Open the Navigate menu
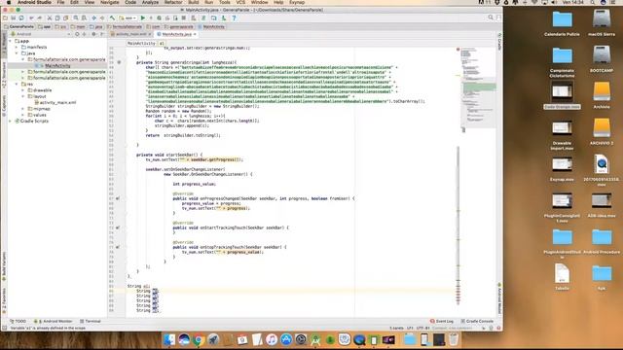Screen dimensions: 623x350 [109, 2]
